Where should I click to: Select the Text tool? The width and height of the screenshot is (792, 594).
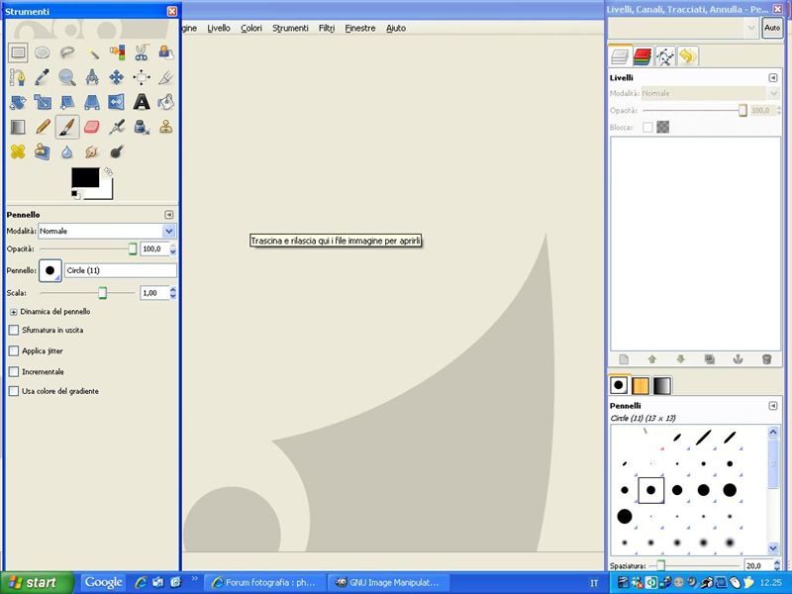coord(142,102)
